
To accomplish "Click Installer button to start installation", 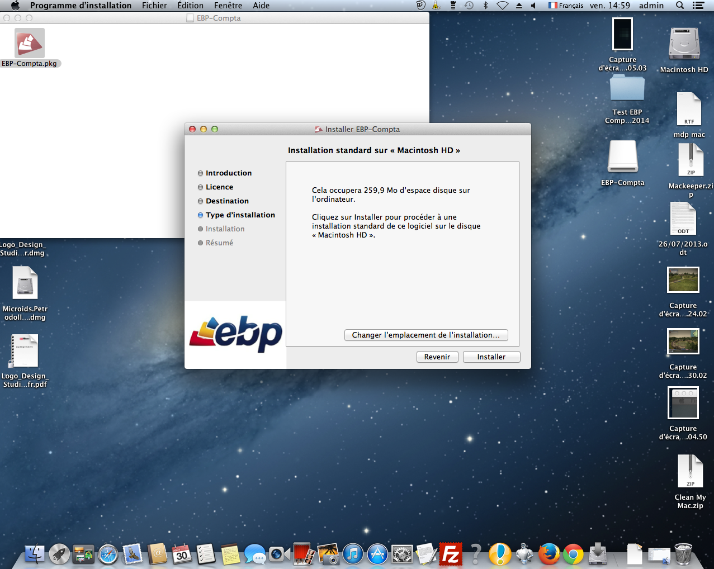I will 491,357.
